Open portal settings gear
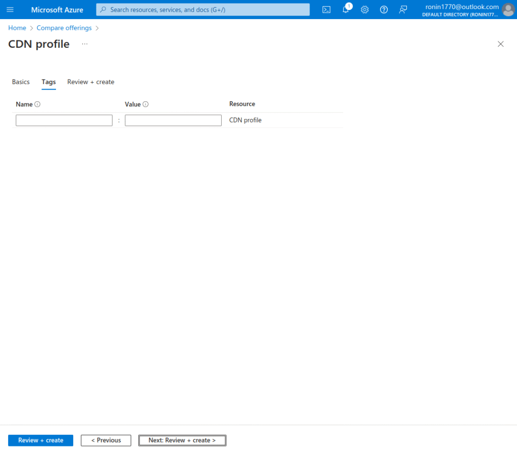This screenshot has height=451, width=517. coord(365,10)
